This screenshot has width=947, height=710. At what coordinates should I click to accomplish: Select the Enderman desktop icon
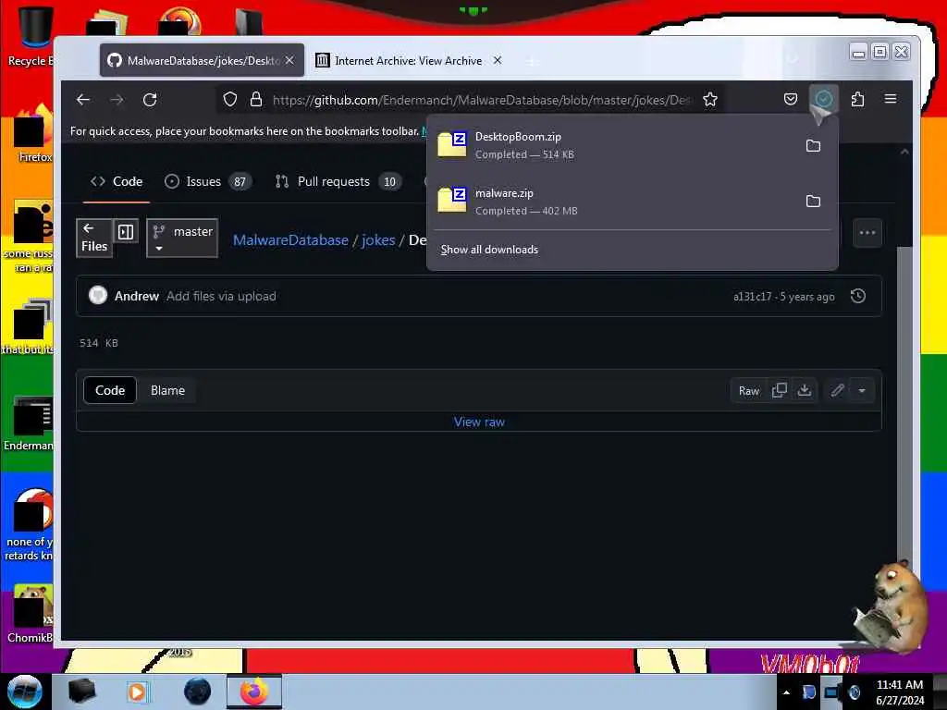pyautogui.click(x=31, y=424)
